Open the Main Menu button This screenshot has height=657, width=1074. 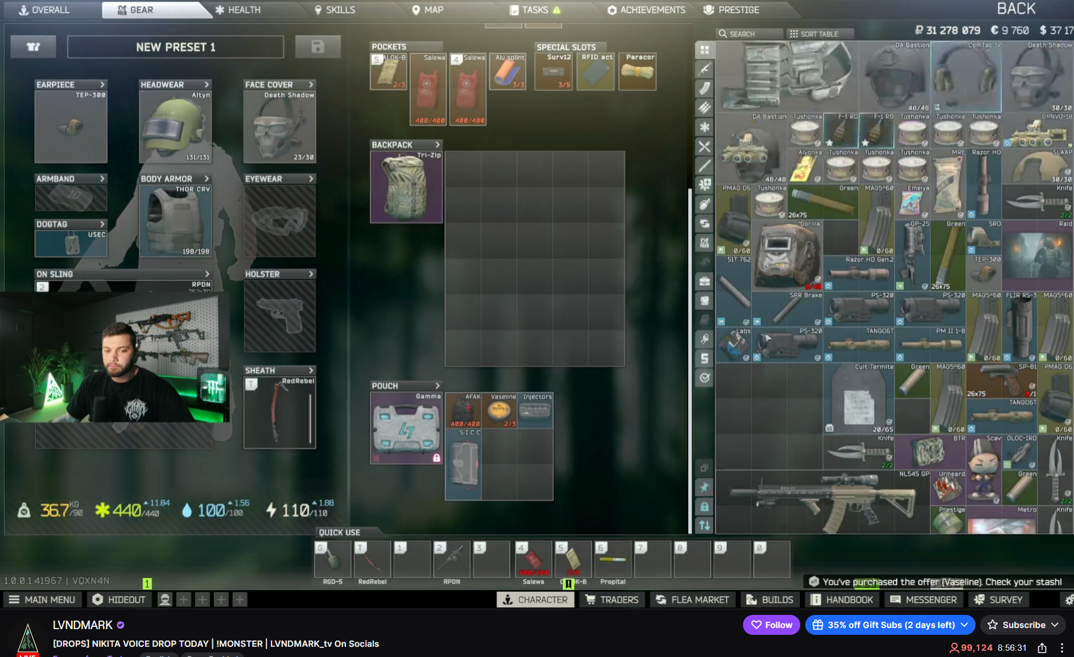pos(43,600)
